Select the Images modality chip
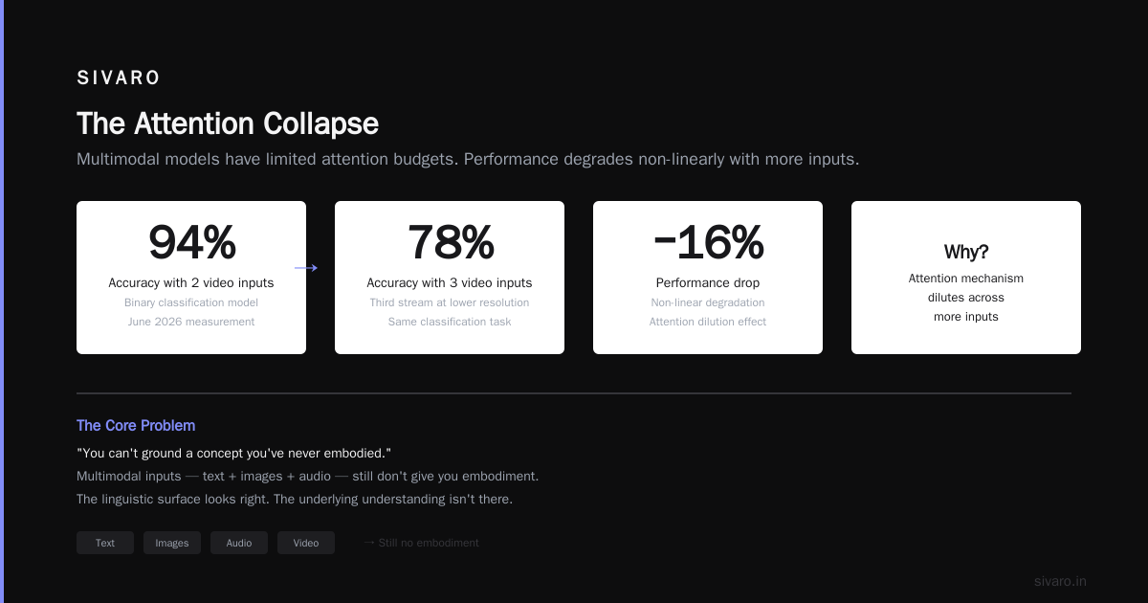1148x603 pixels. click(x=172, y=543)
